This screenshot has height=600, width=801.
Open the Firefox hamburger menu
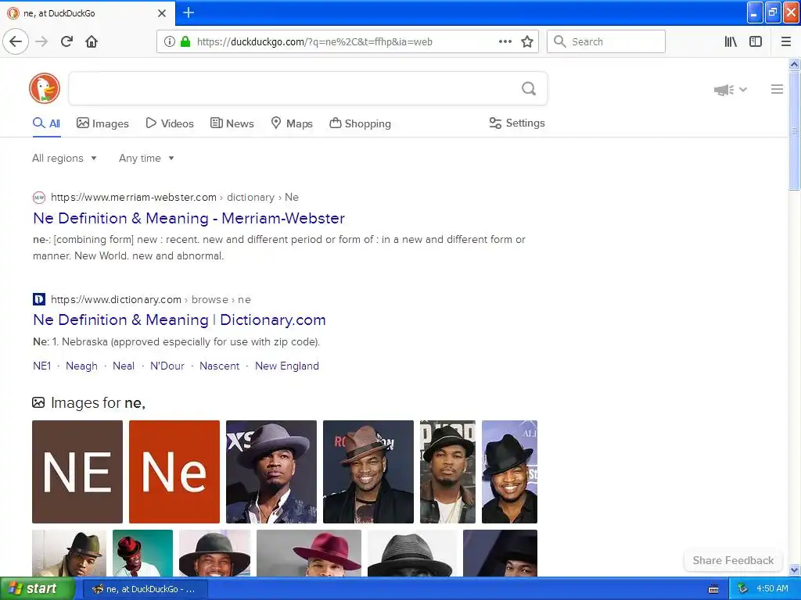pyautogui.click(x=786, y=42)
